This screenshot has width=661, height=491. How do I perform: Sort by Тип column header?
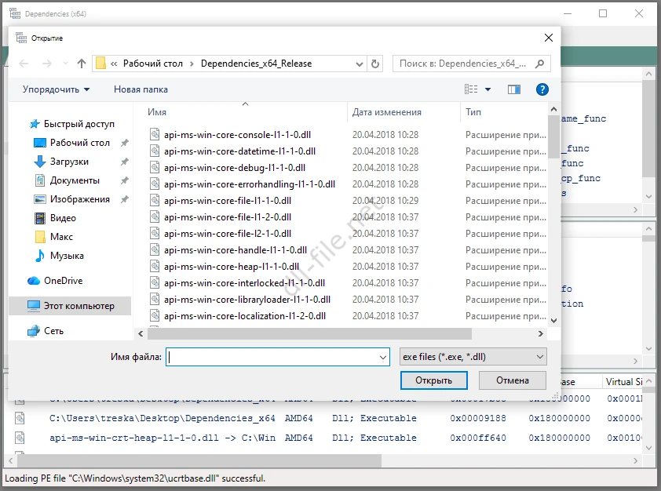click(x=473, y=112)
